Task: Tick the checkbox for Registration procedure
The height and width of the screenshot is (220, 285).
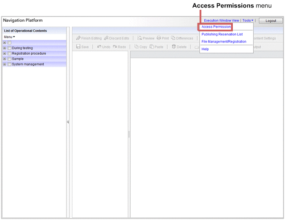Action: [9, 53]
